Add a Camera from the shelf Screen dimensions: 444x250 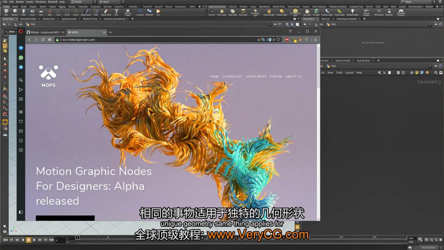pyautogui.click(x=212, y=12)
